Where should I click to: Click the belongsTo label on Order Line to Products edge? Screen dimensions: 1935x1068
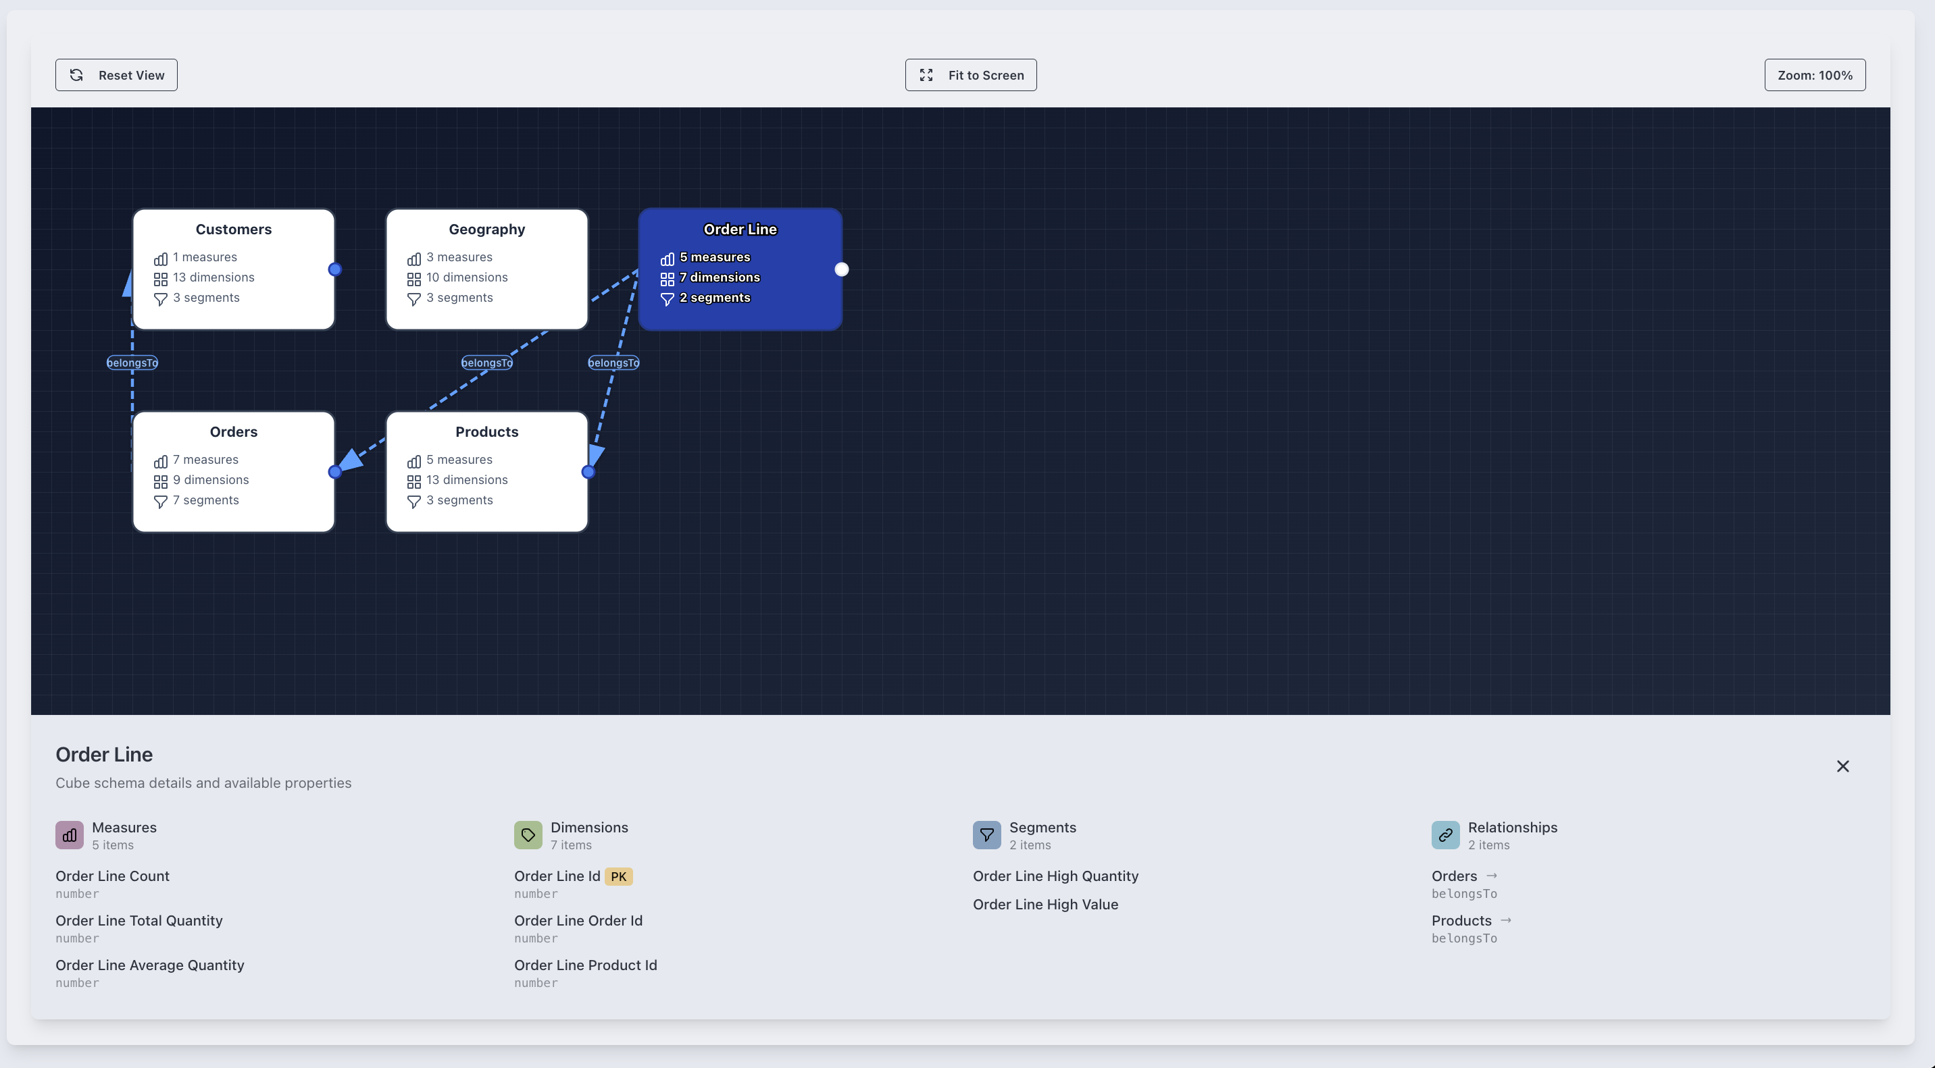[613, 363]
